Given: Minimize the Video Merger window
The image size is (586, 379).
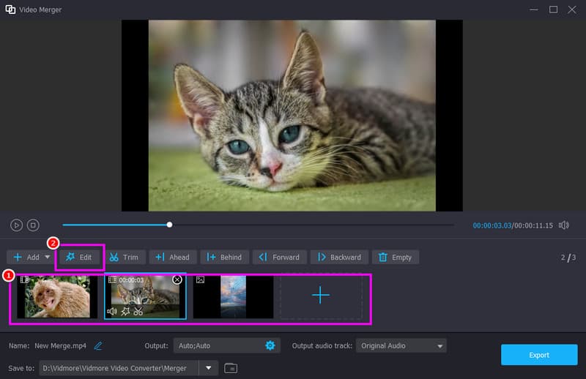Looking at the screenshot, I should pyautogui.click(x=534, y=10).
